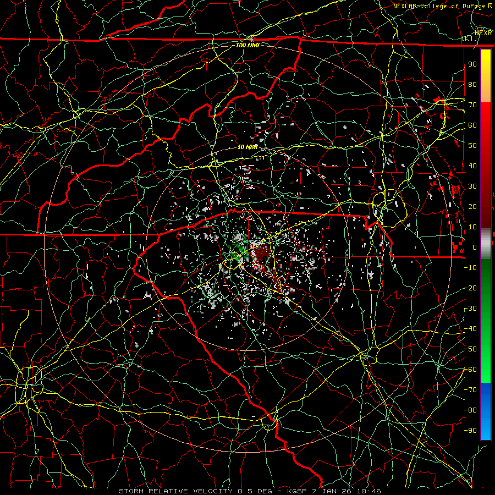
Task: Click the -50 knot label on the color scale
Action: [471, 349]
